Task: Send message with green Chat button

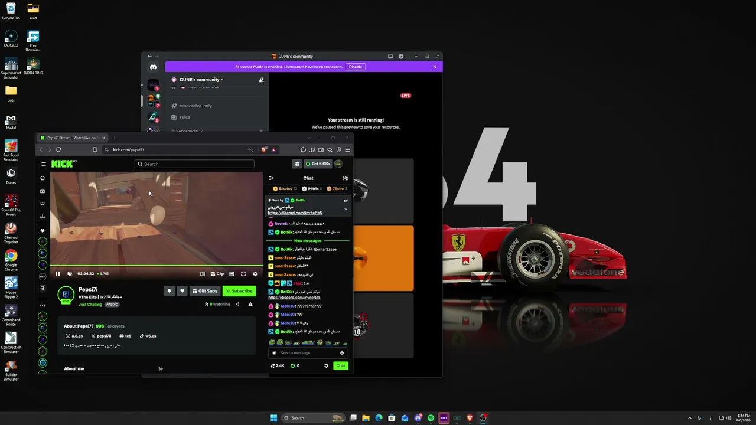Action: pyautogui.click(x=341, y=366)
